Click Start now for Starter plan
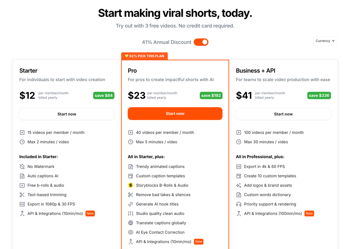The width and height of the screenshot is (348, 249). click(x=67, y=114)
